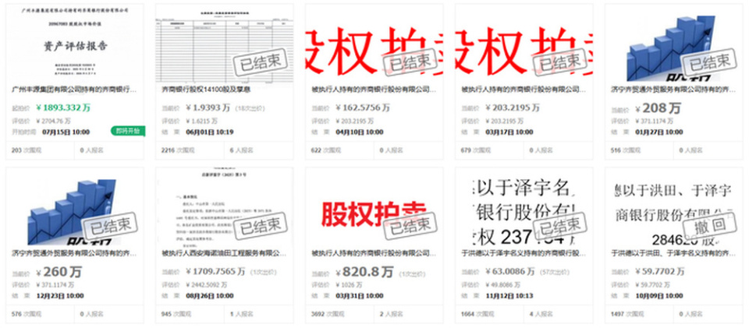Click the end time 01月27日 10:00

[660, 132]
